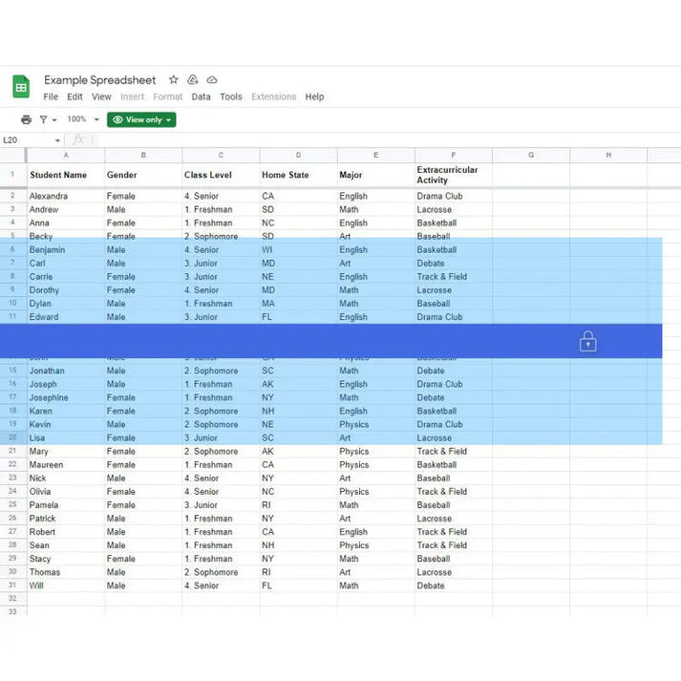681x681 pixels.
Task: Open the Help menu
Action: coord(314,96)
